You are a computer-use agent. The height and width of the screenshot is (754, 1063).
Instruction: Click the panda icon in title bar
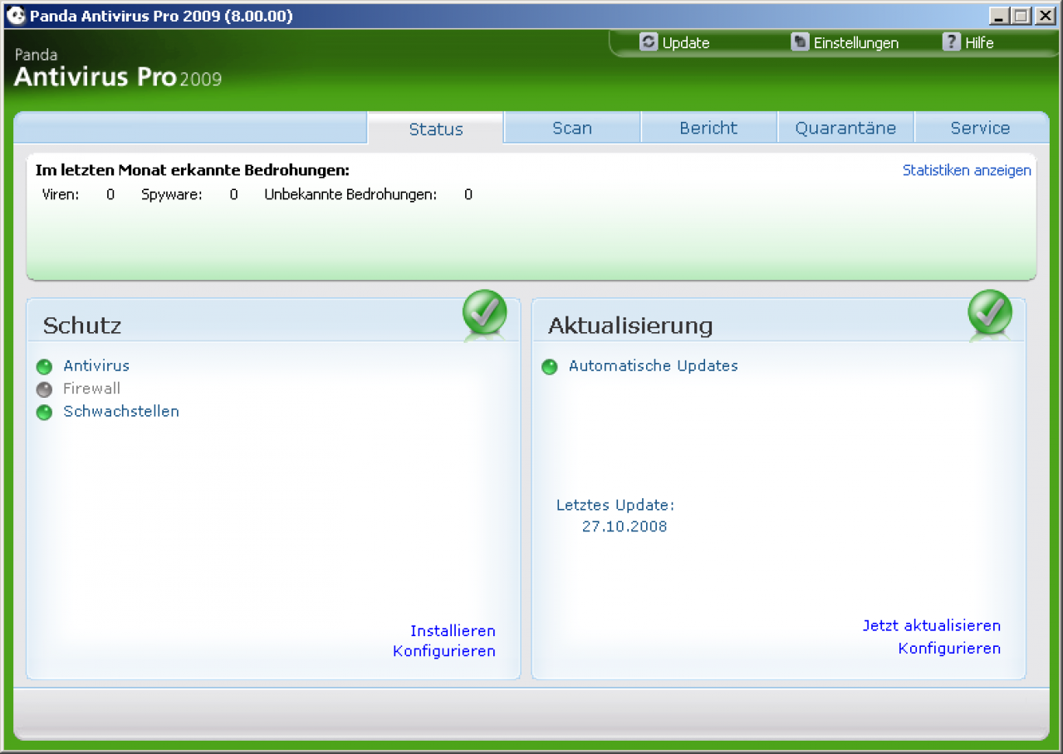tap(16, 16)
